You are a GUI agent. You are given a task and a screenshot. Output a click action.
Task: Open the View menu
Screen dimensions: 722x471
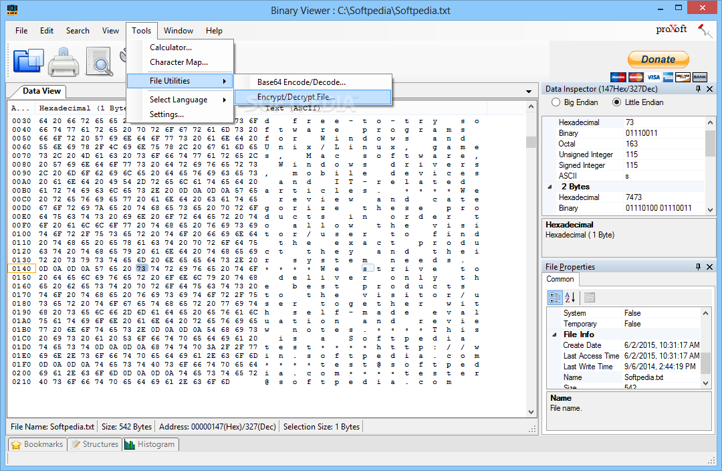click(110, 30)
